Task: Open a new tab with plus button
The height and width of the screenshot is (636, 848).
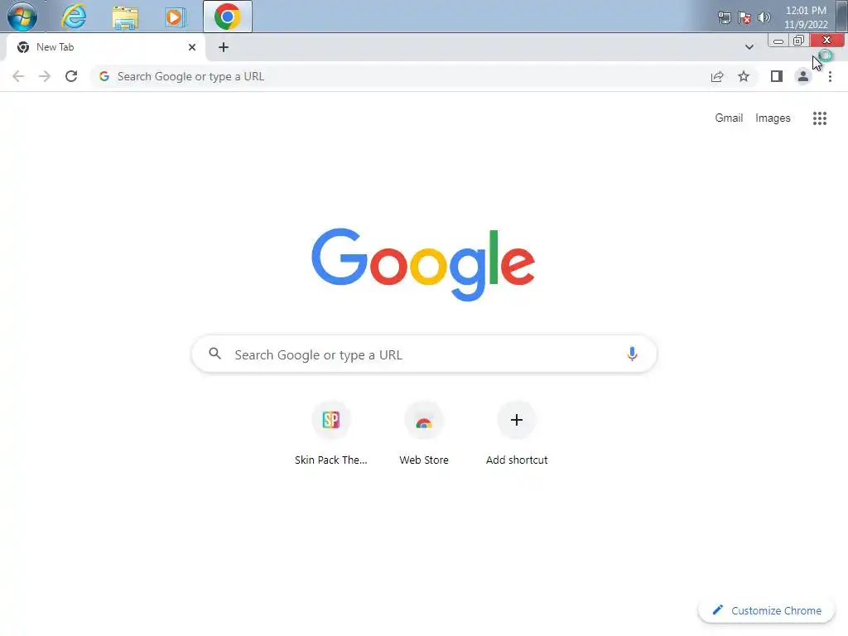Action: pyautogui.click(x=224, y=47)
